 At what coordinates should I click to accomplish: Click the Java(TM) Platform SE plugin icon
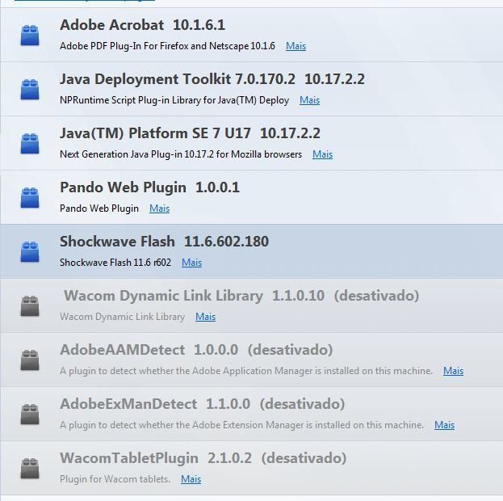30,144
